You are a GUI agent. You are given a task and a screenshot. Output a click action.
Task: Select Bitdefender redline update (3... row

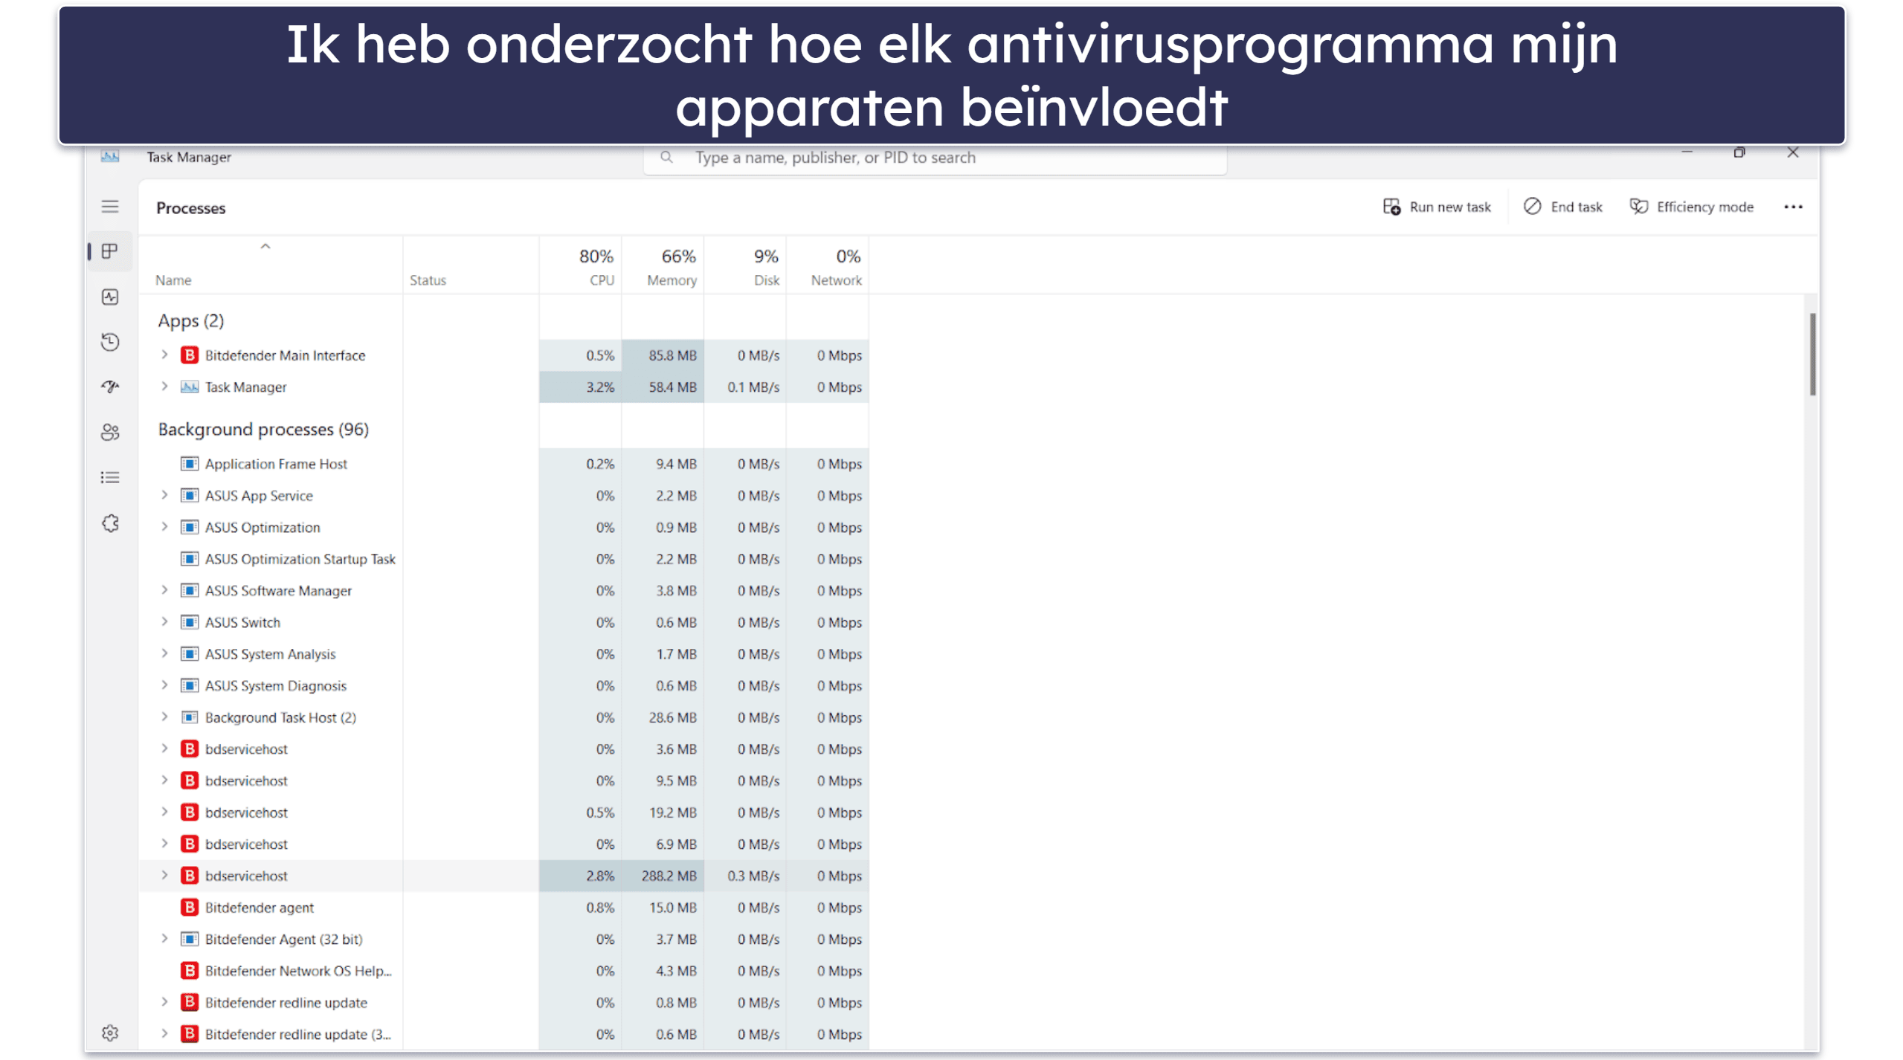point(503,1034)
